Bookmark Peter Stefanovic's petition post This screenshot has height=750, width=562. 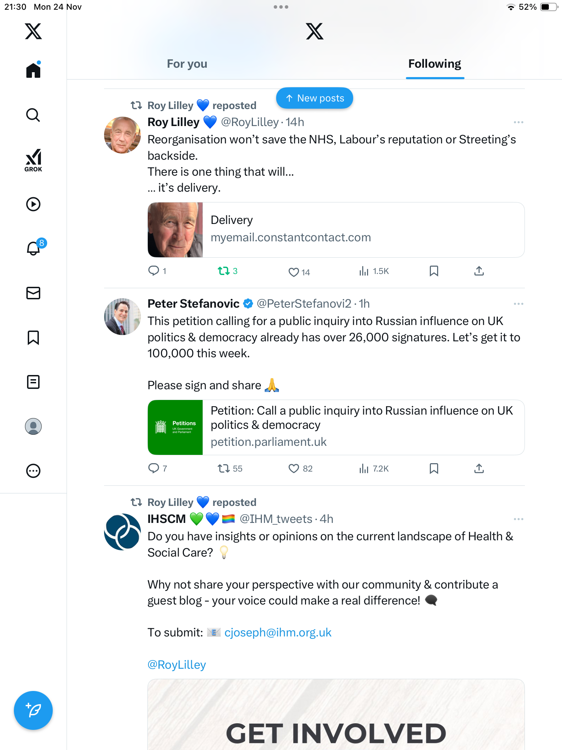click(x=434, y=469)
